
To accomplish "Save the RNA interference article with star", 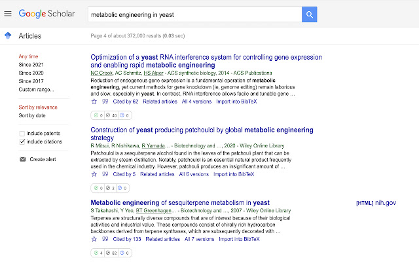I will pos(94,102).
